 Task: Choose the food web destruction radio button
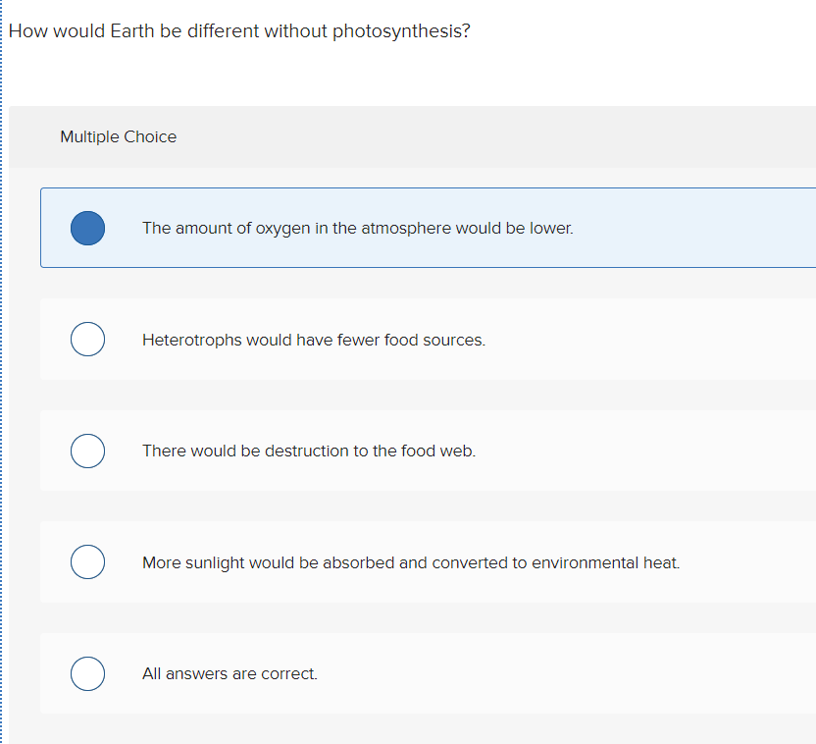tap(87, 451)
